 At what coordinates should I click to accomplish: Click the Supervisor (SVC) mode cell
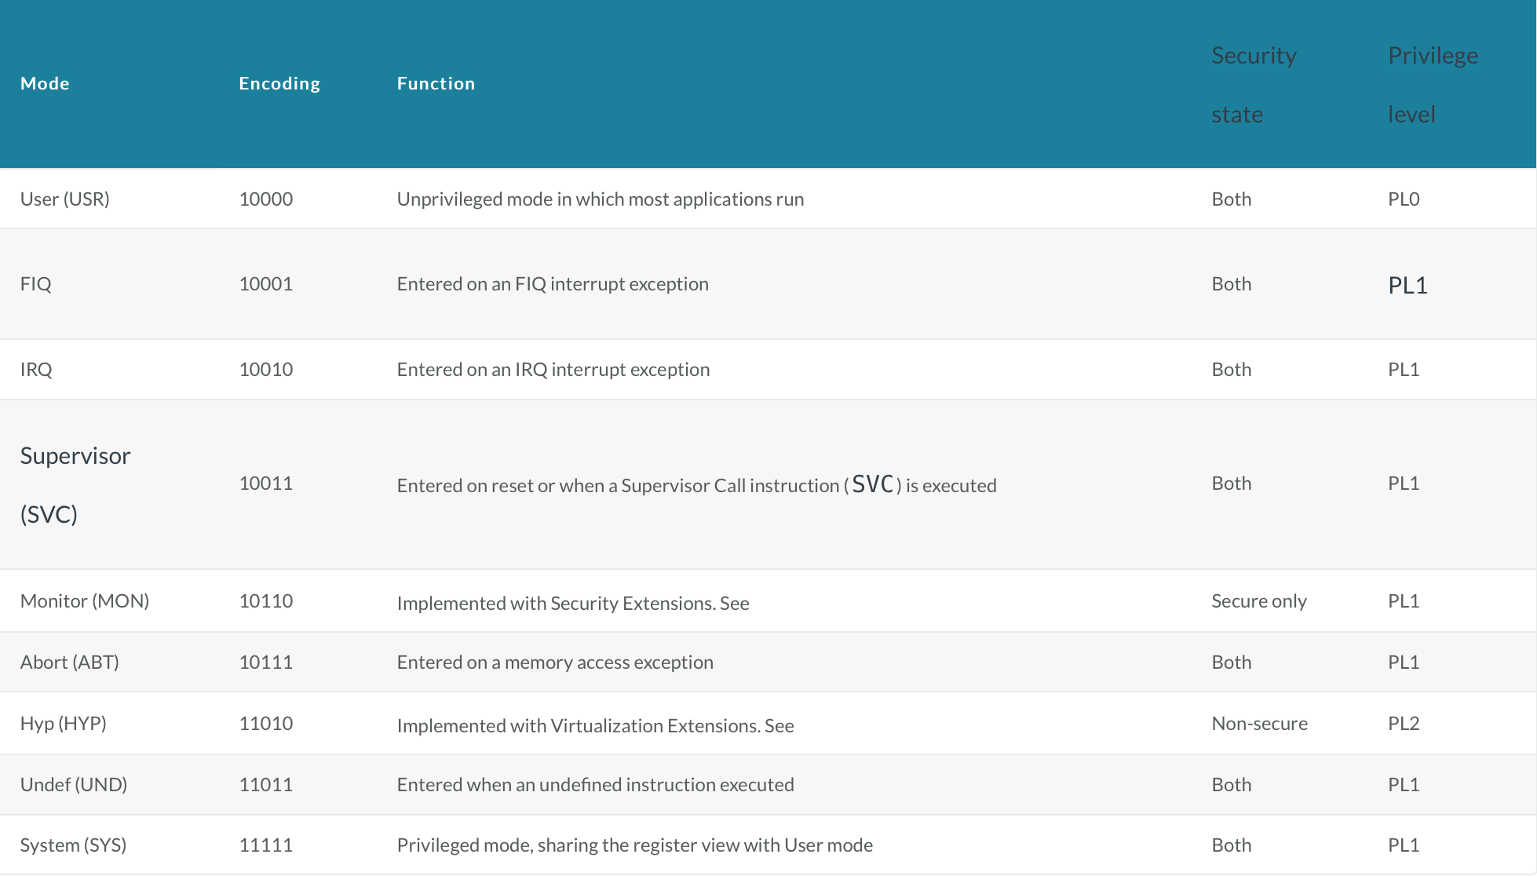pyautogui.click(x=75, y=484)
